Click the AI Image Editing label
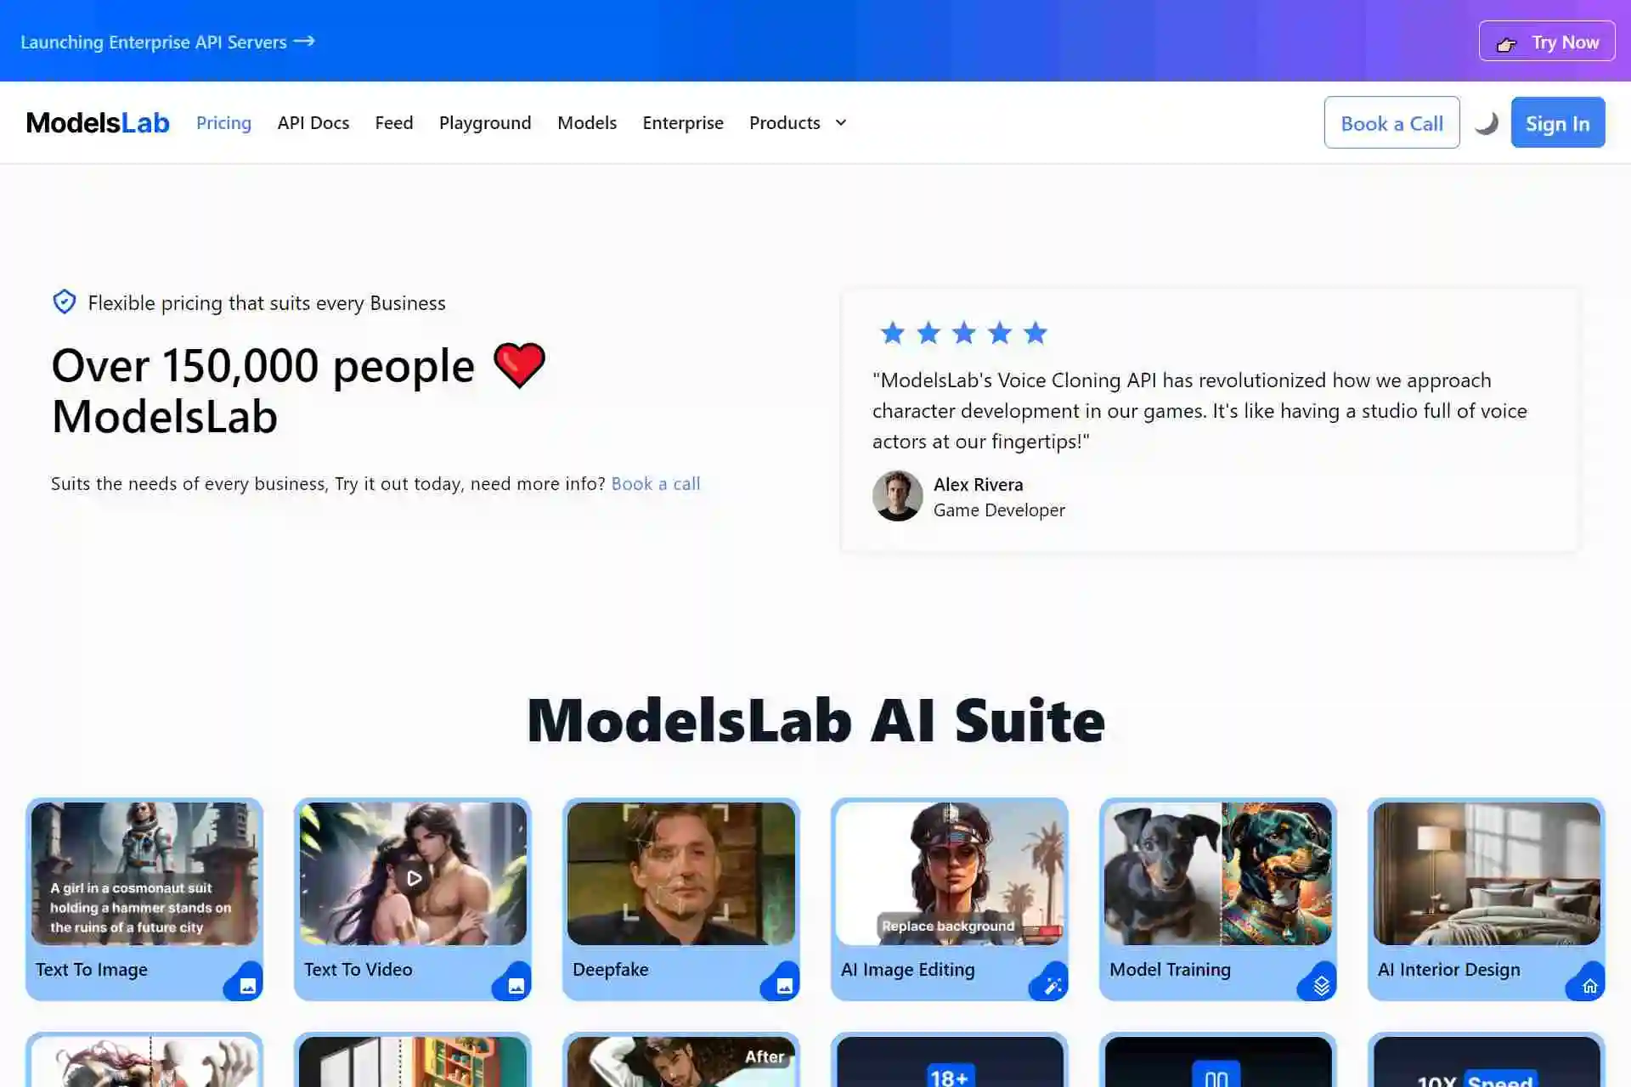The width and height of the screenshot is (1631, 1087). tap(908, 969)
